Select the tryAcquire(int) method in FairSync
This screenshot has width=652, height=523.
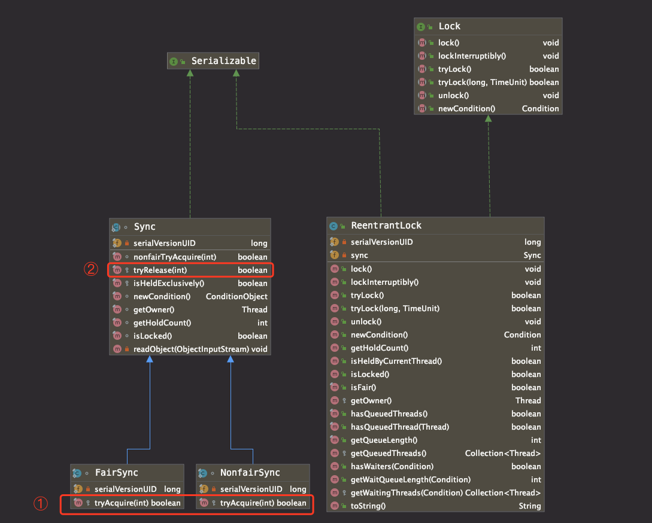(128, 503)
